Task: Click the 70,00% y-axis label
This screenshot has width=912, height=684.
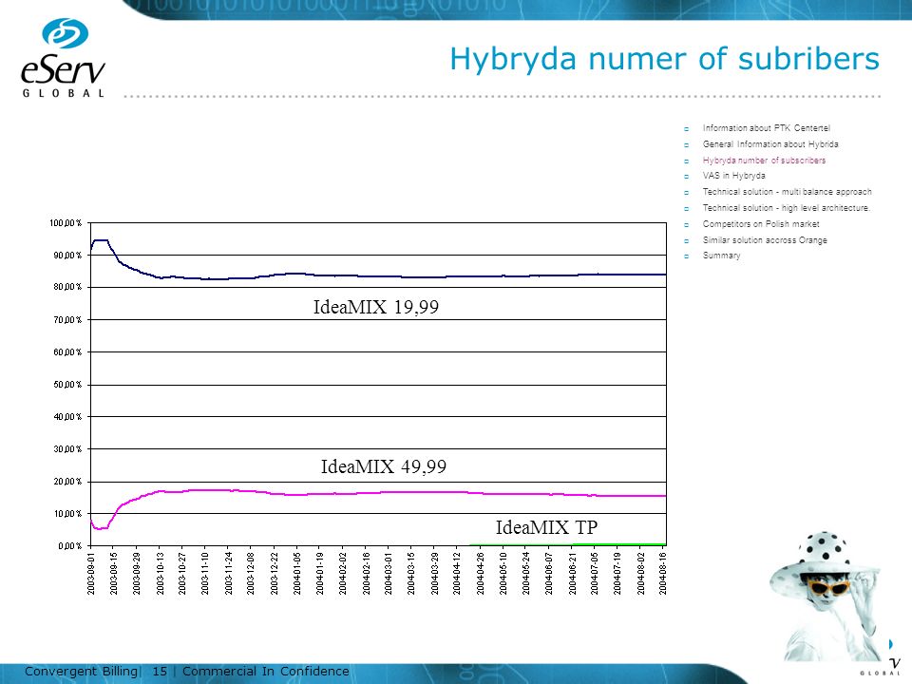Action: point(67,320)
